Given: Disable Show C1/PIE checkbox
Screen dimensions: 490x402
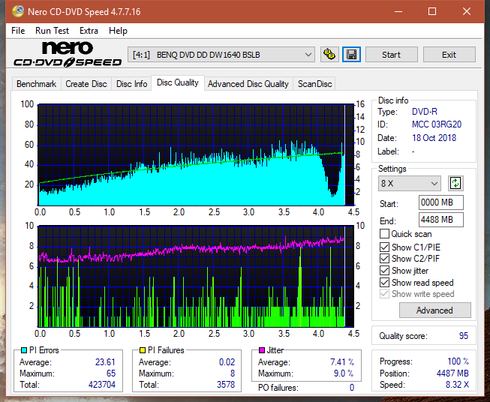Looking at the screenshot, I should (x=384, y=247).
